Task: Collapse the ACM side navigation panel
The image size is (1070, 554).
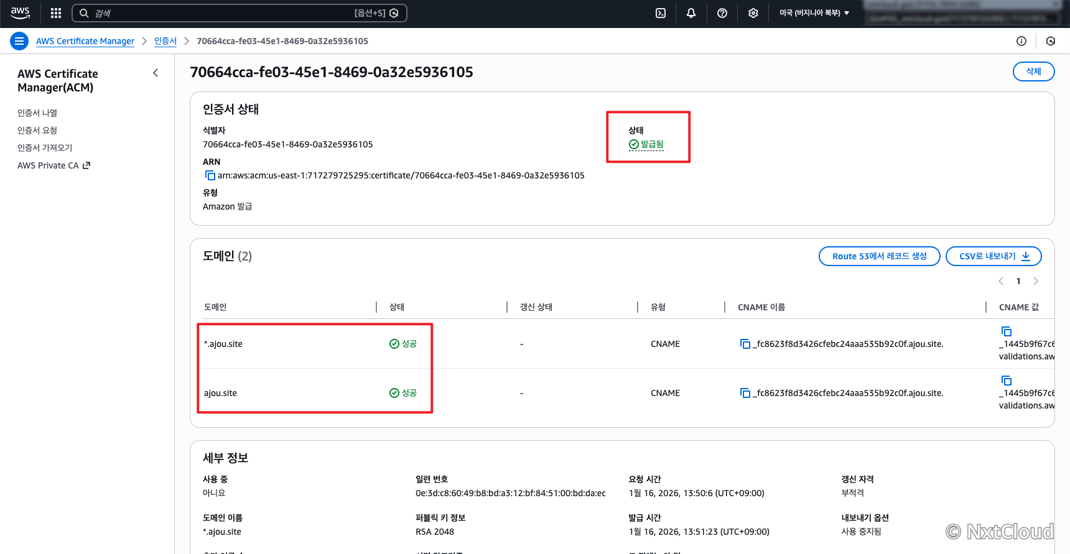Action: (x=156, y=73)
